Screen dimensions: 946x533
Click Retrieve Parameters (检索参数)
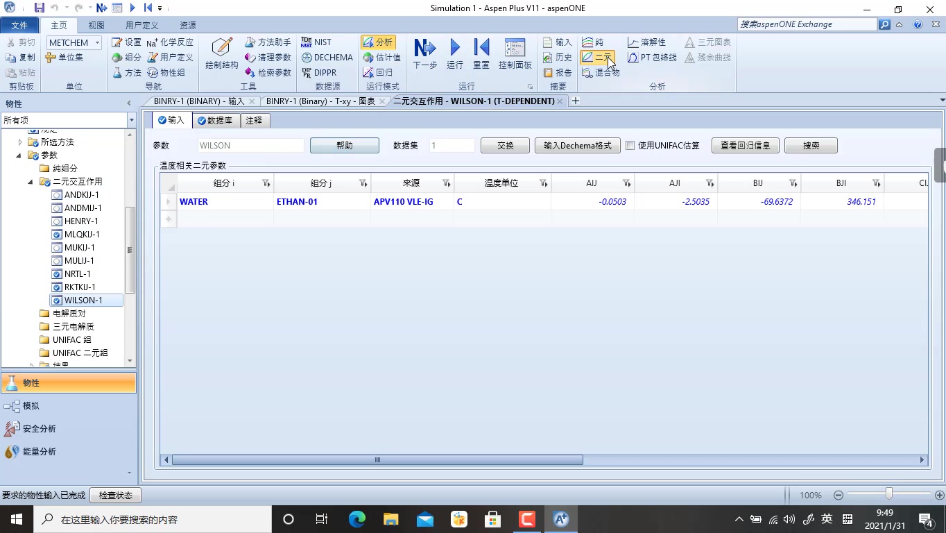tap(268, 73)
